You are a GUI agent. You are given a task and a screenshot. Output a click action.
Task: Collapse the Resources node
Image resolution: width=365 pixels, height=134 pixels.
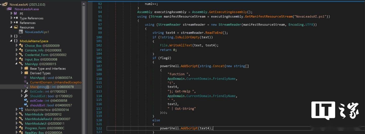coord(11,27)
